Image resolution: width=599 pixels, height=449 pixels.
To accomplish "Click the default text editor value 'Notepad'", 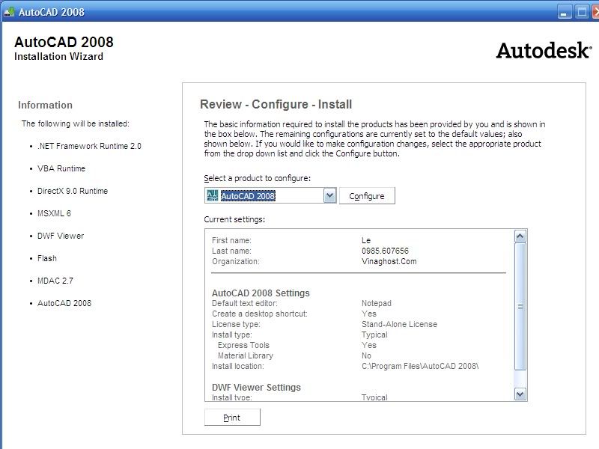I will [x=377, y=303].
